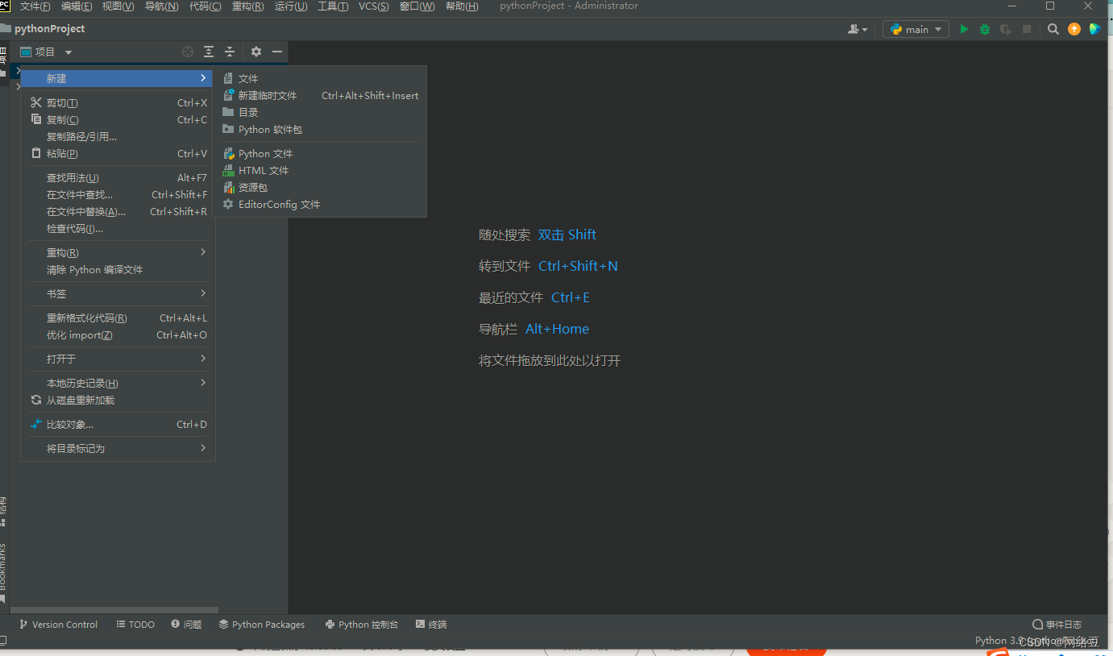
Task: Open the 重构(R) menu in menu bar
Action: (x=247, y=6)
